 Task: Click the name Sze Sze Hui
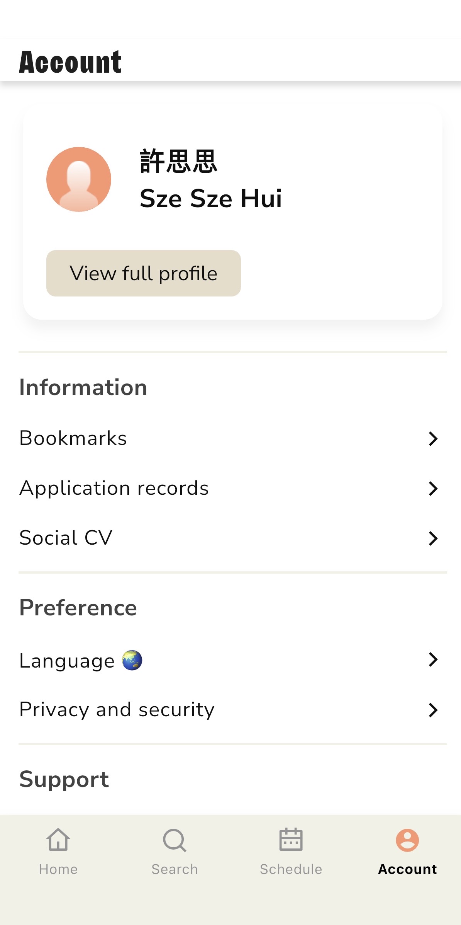pyautogui.click(x=211, y=198)
